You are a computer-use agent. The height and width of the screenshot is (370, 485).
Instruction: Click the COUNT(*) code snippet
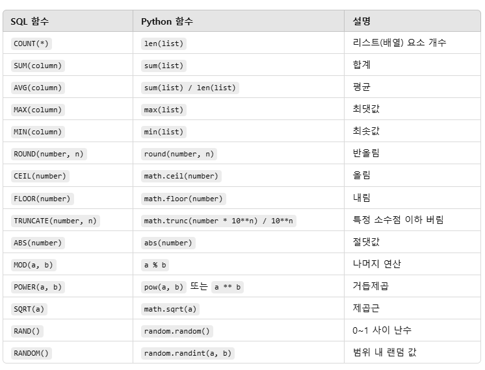click(31, 43)
